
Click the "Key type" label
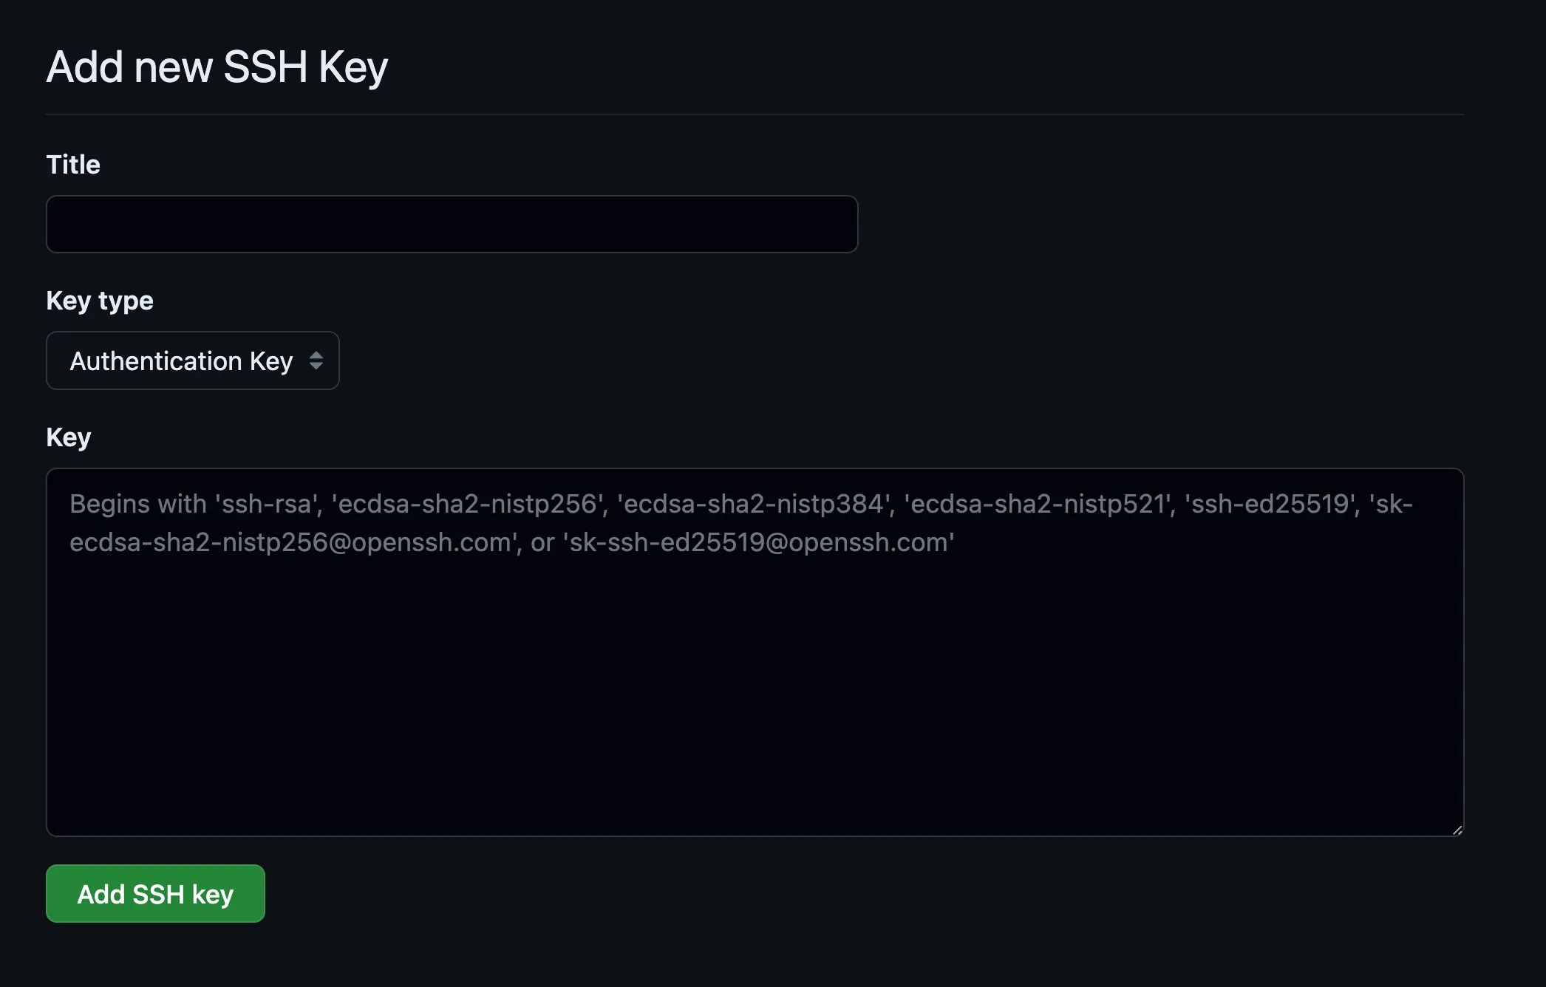100,301
